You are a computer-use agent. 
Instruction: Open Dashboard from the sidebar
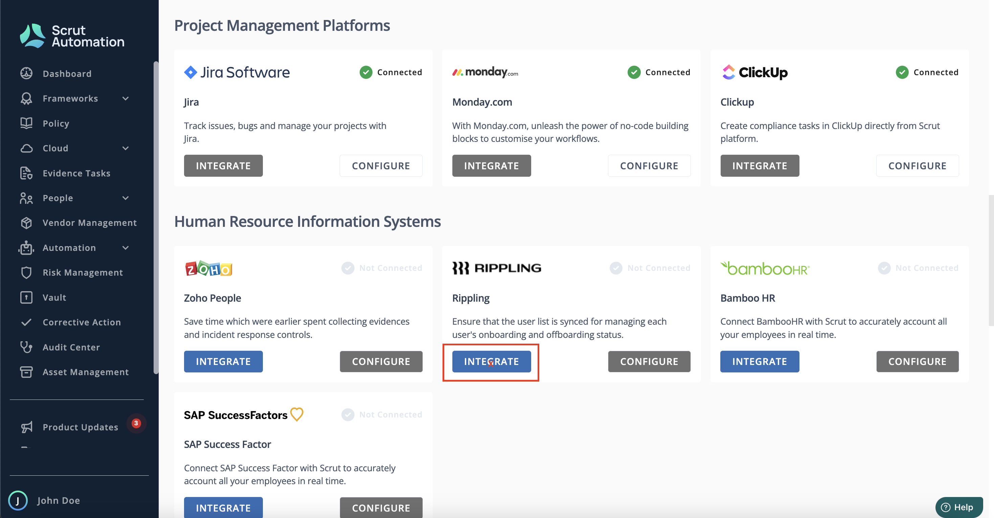pos(67,74)
